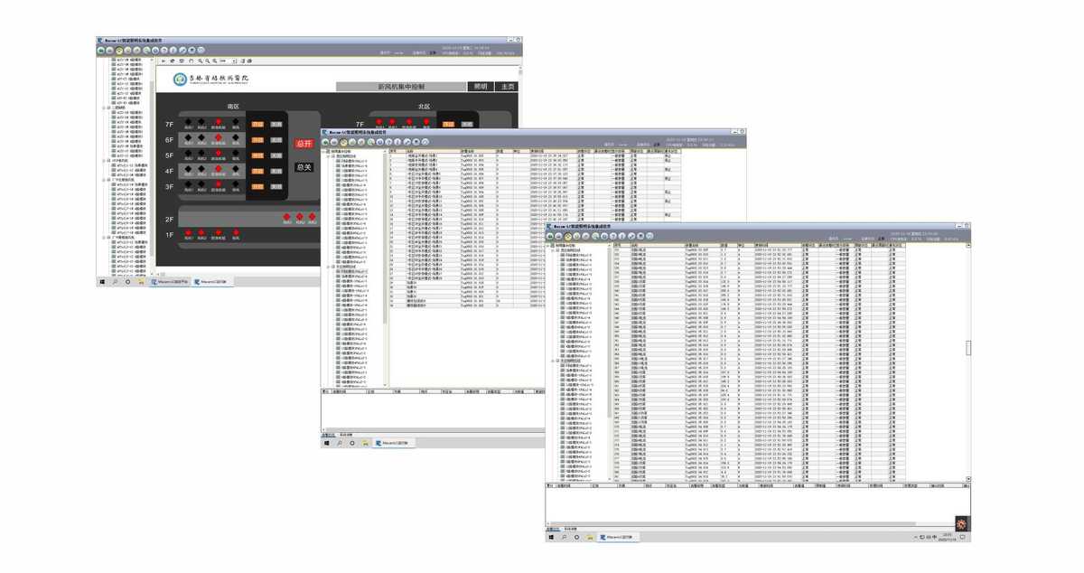The image size is (1084, 573).
Task: Select the first black diamond on 南区 7F row
Action: (x=189, y=122)
